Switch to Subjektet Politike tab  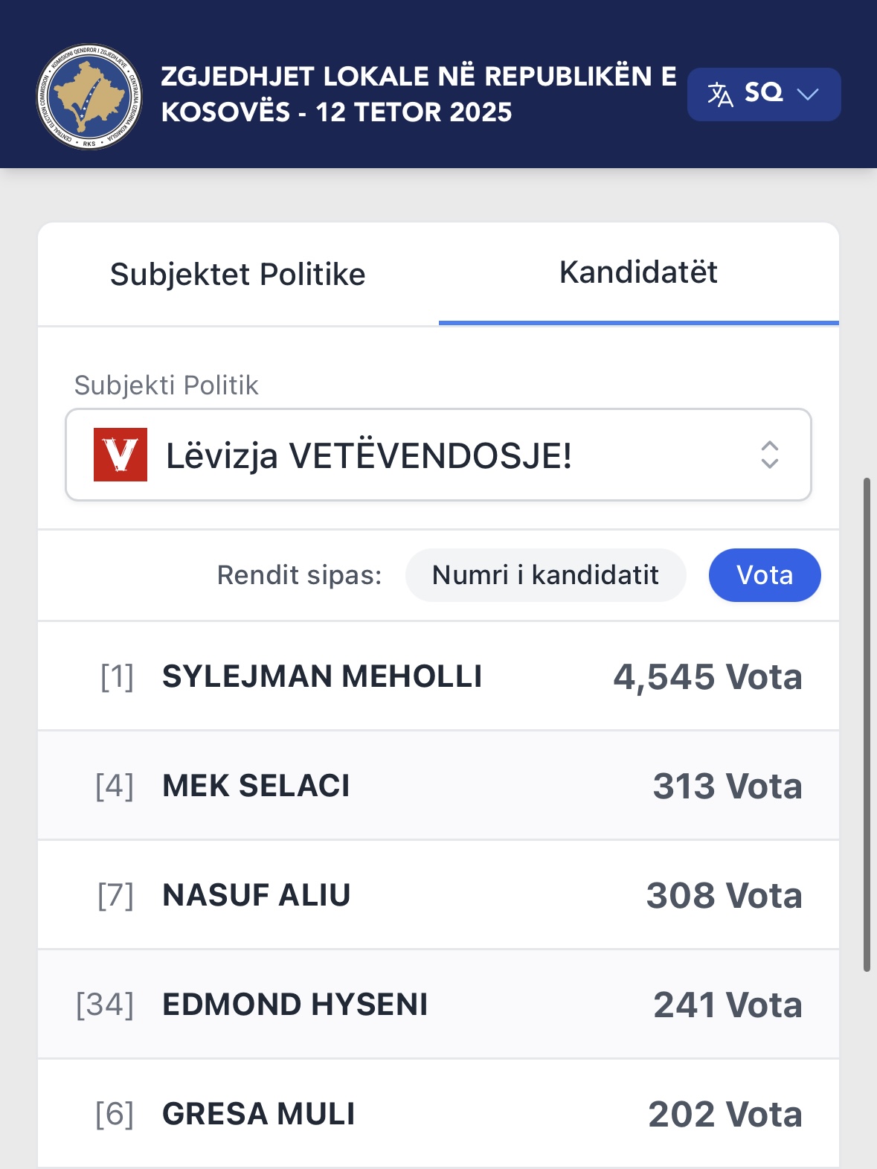tap(238, 275)
